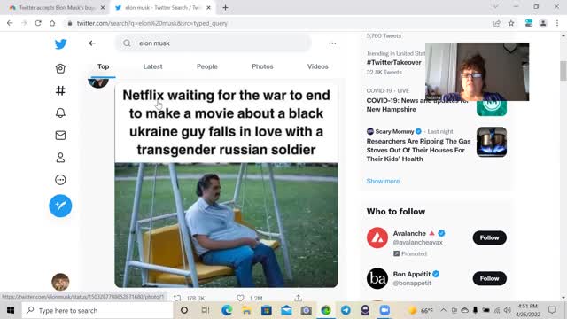This screenshot has height=319, width=567.
Task: Retweet the tweet via retweet icon
Action: tap(177, 298)
